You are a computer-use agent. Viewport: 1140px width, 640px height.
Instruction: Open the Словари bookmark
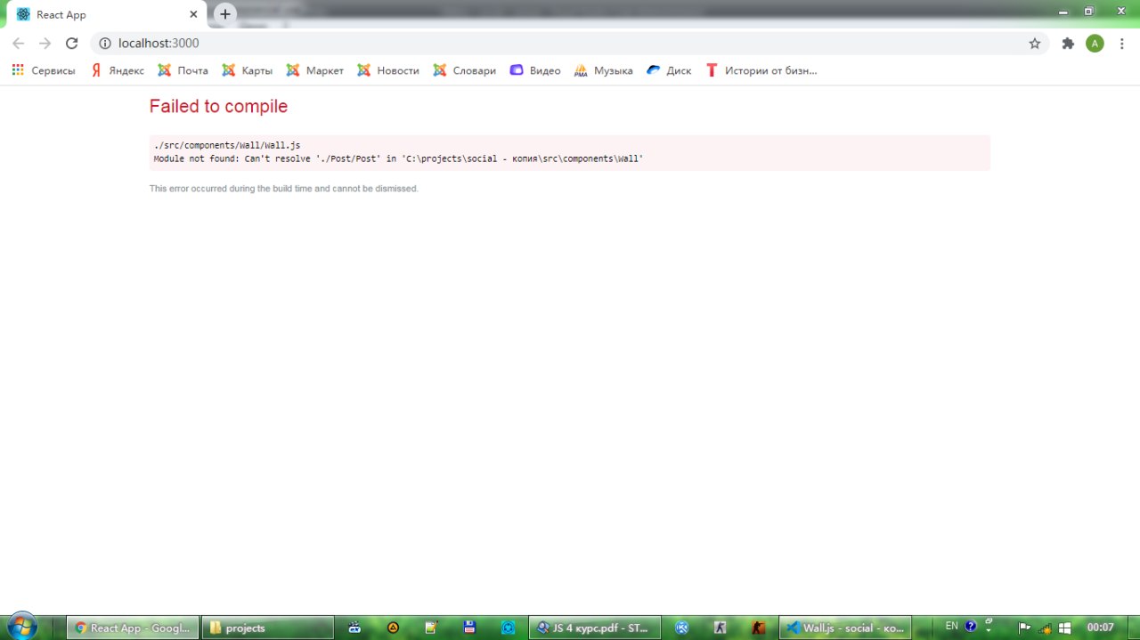(465, 70)
